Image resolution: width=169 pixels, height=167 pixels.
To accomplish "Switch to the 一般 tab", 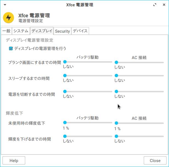I will coord(6,31).
